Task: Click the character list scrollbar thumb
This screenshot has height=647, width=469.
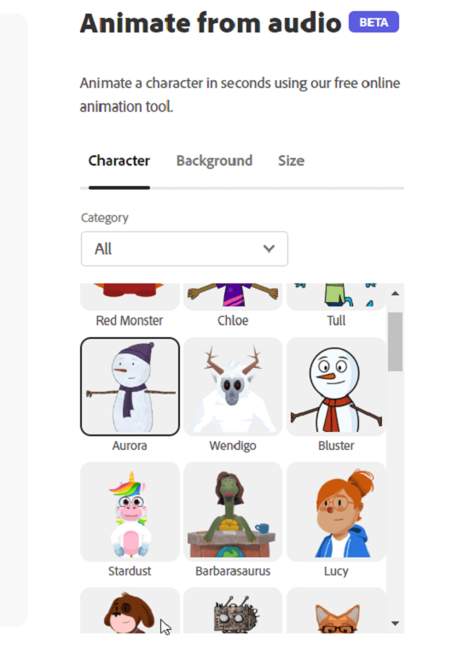Action: [395, 341]
